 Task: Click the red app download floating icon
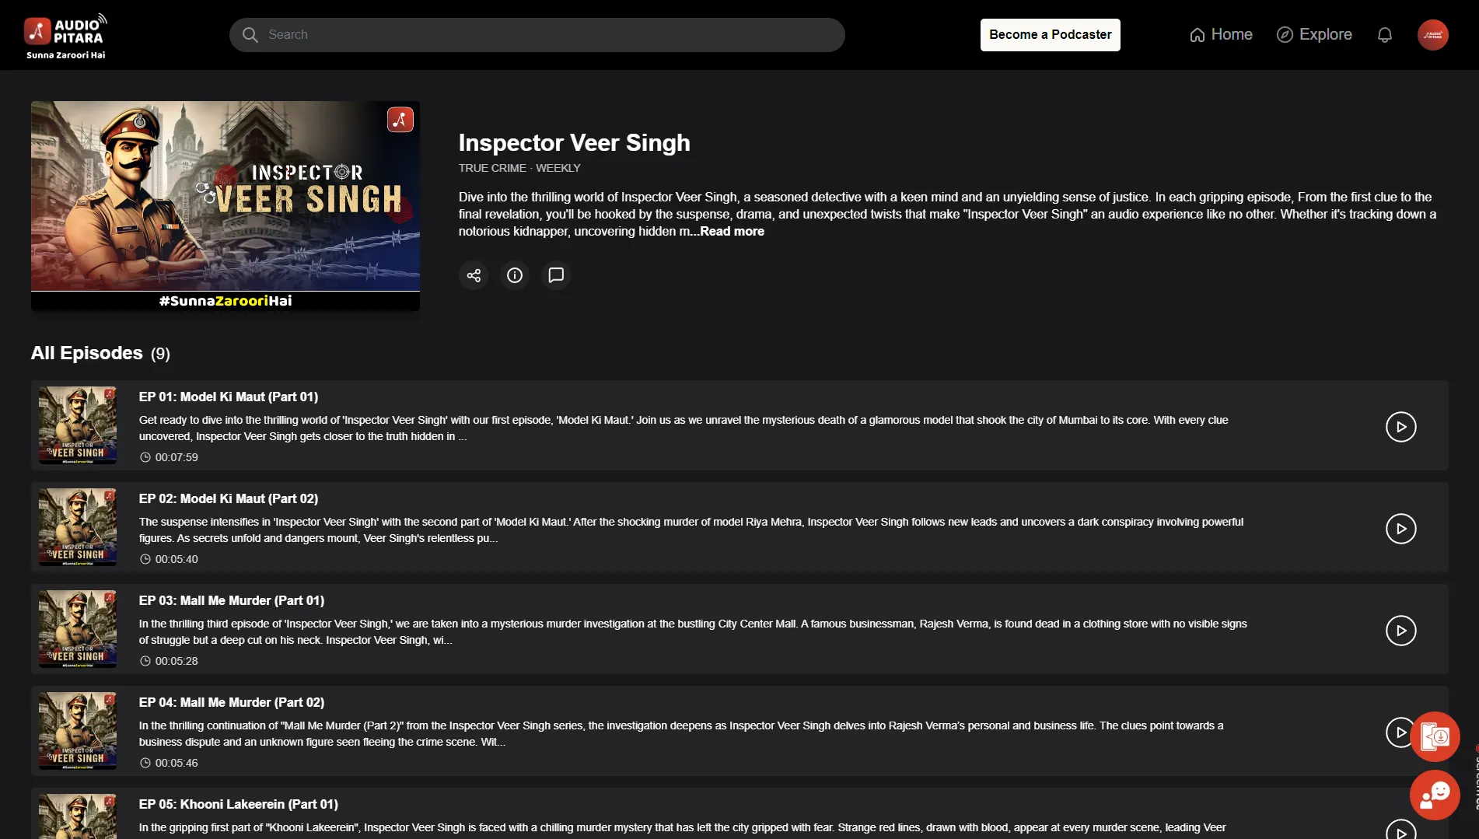click(x=1435, y=736)
